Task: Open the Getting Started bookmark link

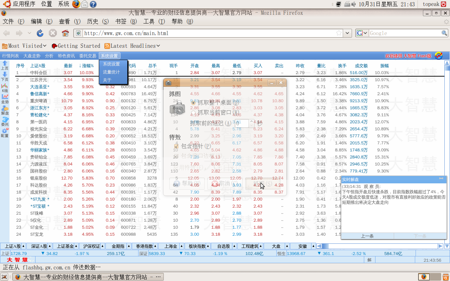Action: [x=76, y=46]
